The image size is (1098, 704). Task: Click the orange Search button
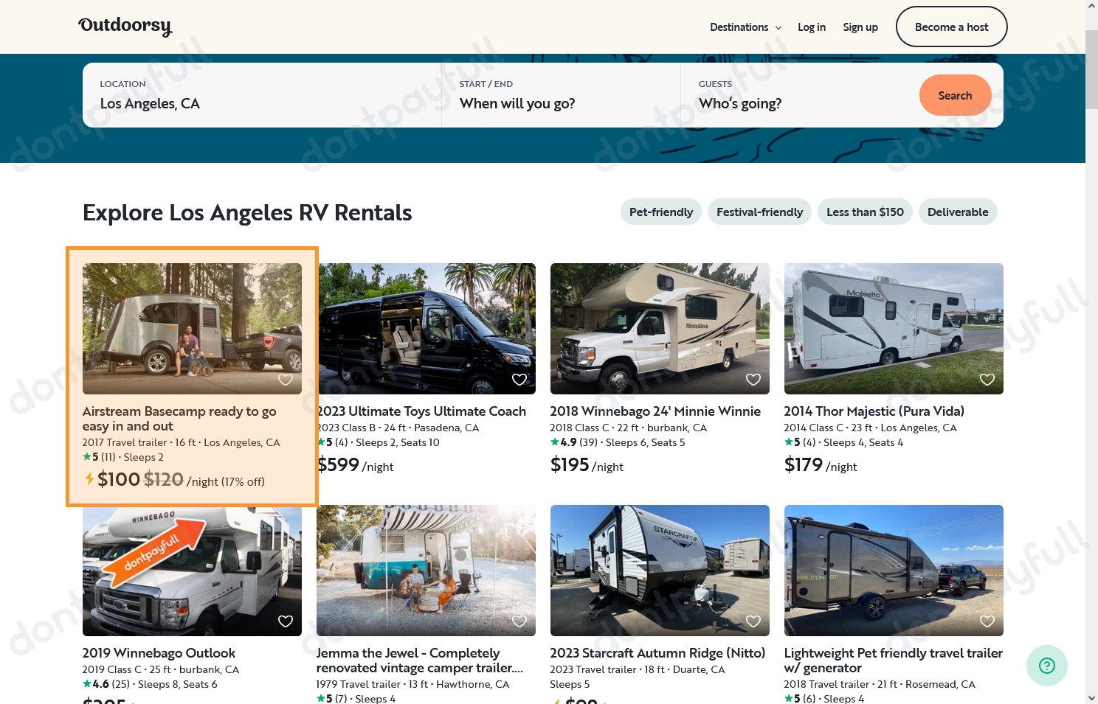955,95
